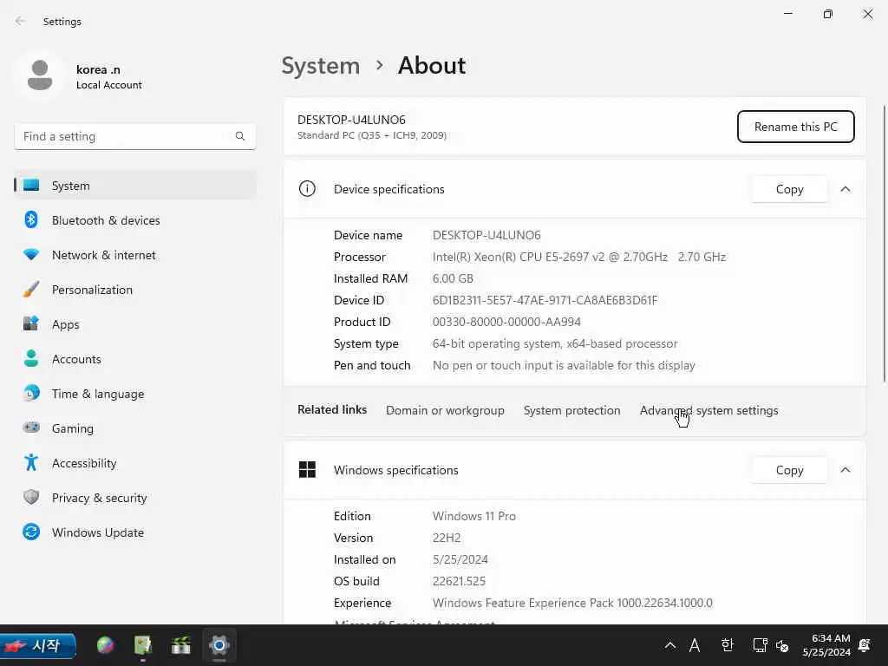
Task: Click the user profile avatar
Action: [40, 75]
